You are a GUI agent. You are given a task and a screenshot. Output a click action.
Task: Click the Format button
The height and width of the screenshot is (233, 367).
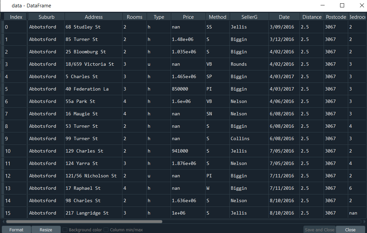[x=16, y=230]
